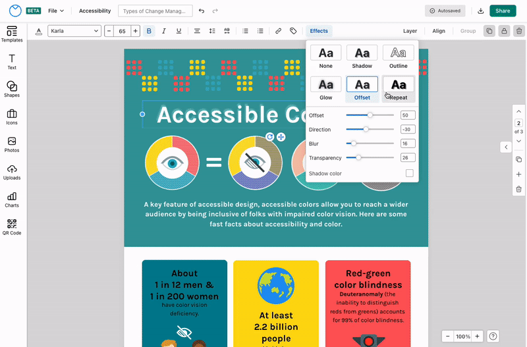The width and height of the screenshot is (527, 347).
Task: Go to the previous page with the up chevron
Action: [x=518, y=111]
